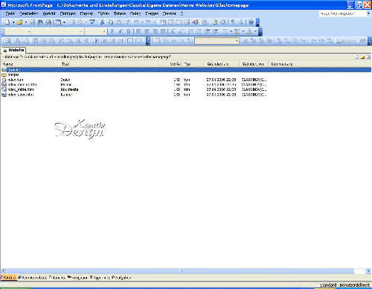This screenshot has width=372, height=289.
Task: Click the Copy icon in the toolbar
Action: pos(111,22)
